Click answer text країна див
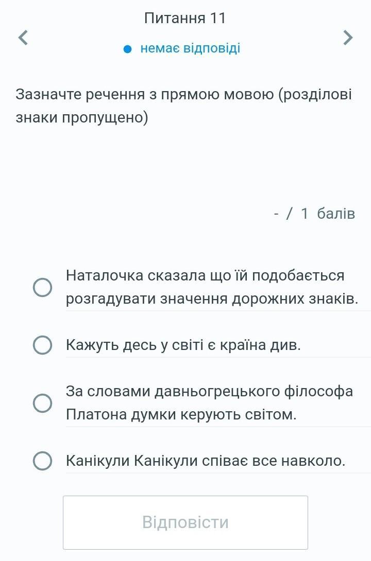Image resolution: width=371 pixels, height=561 pixels. pyautogui.click(x=183, y=345)
